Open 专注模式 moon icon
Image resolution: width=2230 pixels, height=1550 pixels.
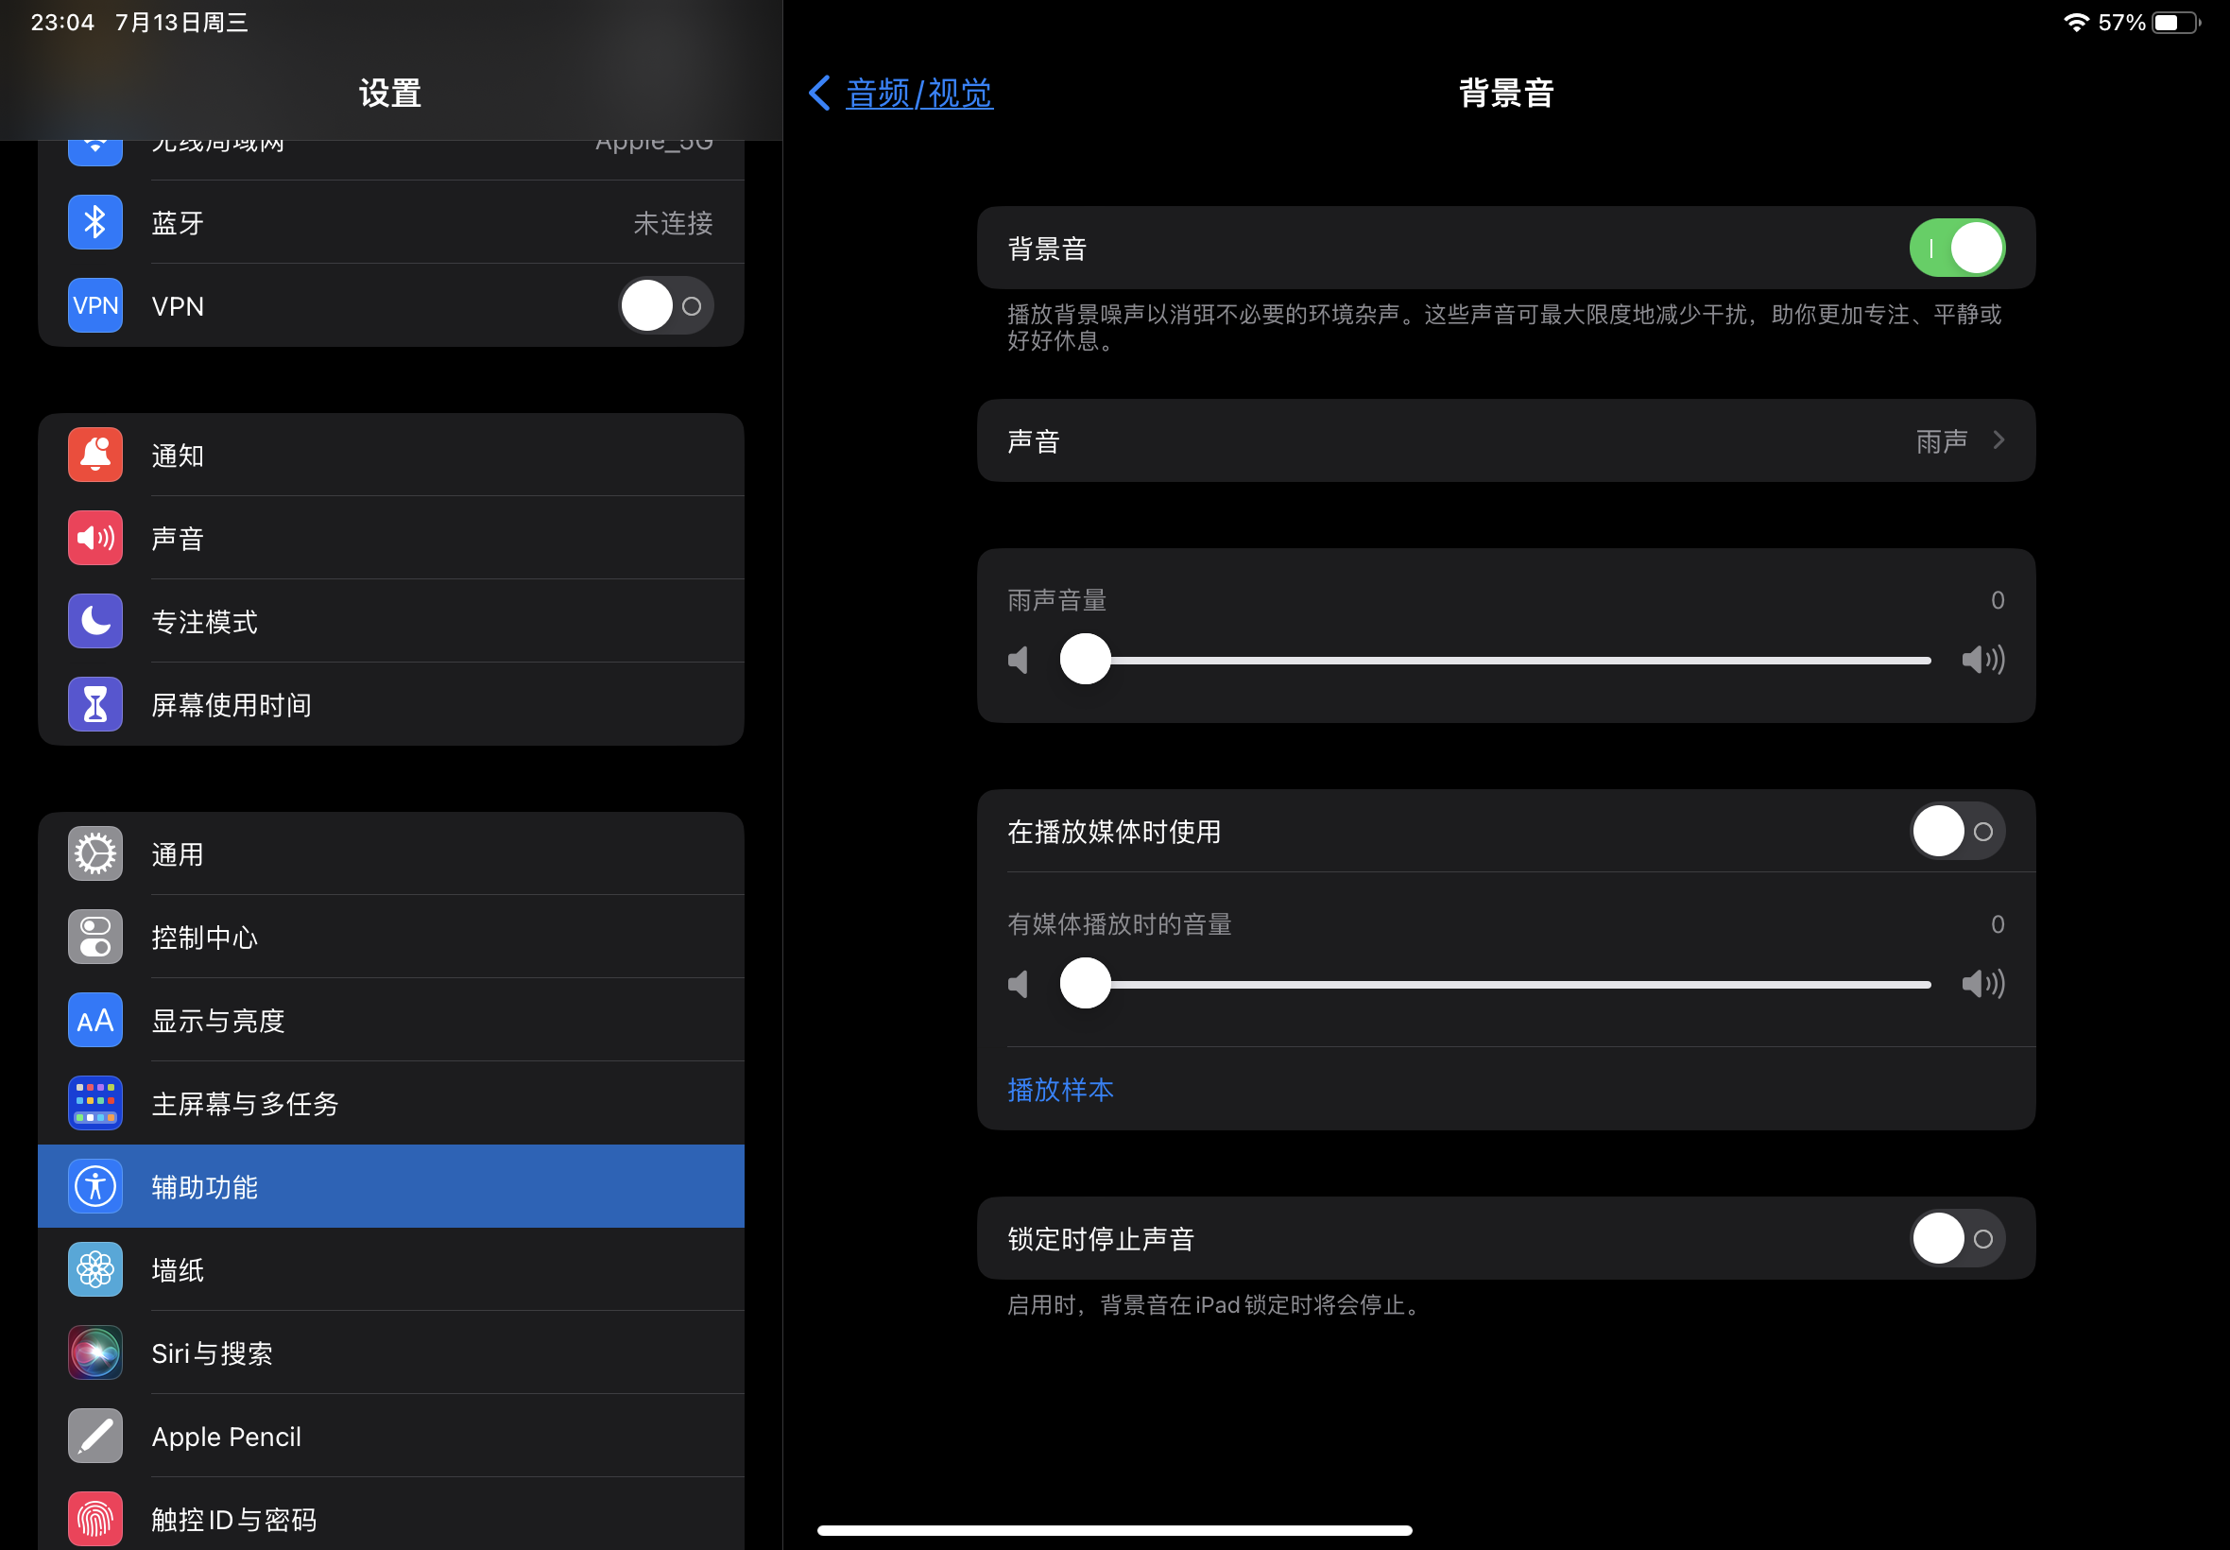[x=95, y=621]
